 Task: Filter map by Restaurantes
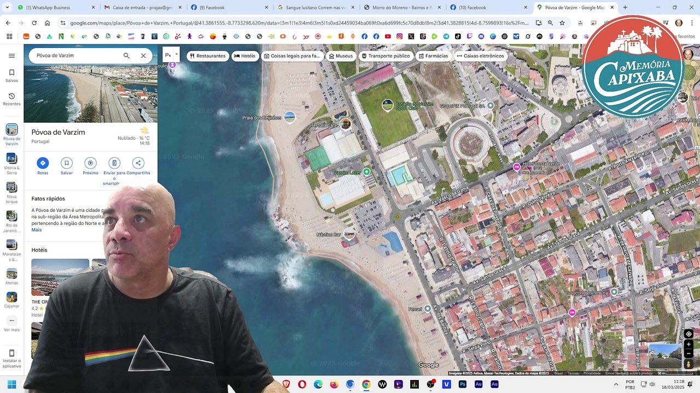tap(207, 56)
